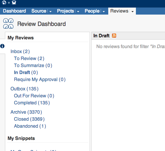The height and width of the screenshot is (151, 165).
Task: Show To Review (2) items
Action: point(29,58)
